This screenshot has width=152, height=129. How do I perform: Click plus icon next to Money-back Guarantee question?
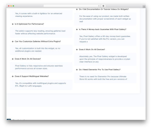tap(77, 30)
